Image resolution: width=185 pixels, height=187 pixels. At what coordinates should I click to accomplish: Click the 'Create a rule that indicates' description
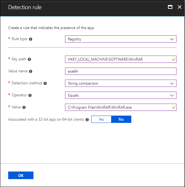(x=51, y=28)
